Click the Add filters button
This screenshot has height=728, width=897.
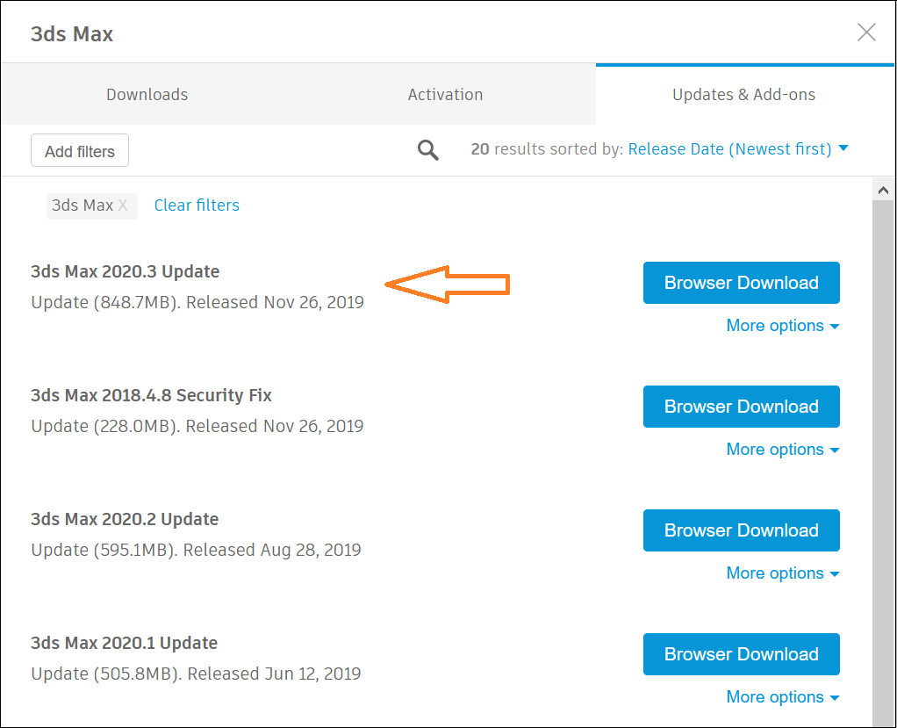(x=79, y=150)
